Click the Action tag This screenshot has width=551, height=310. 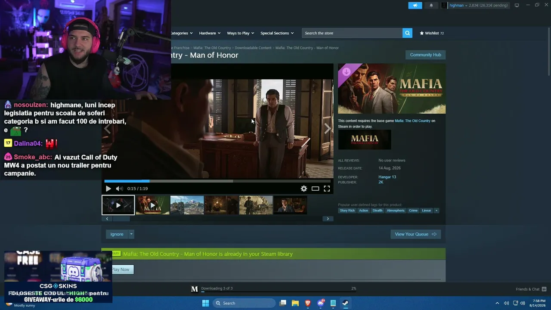364,211
